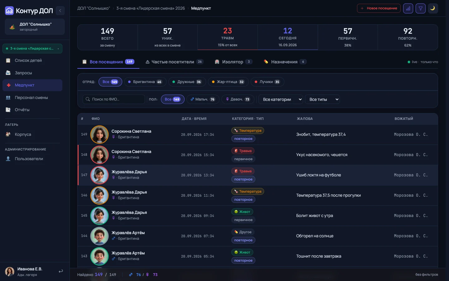Image resolution: width=449 pixels, height=281 pixels.
Task: Click the Температура tag in visit 149
Action: tap(248, 131)
